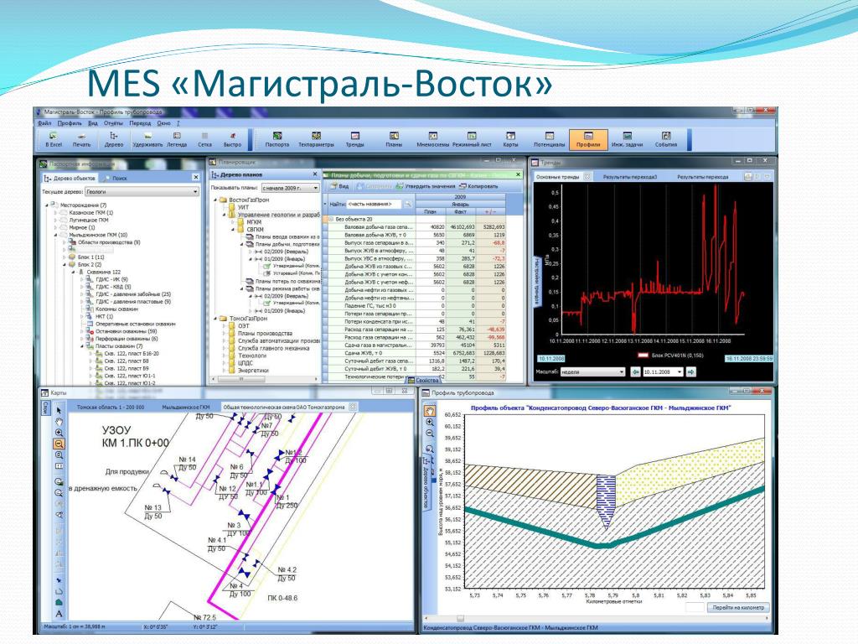Viewport: 858px width, 644px height.
Task: Open the 'Свойства' side tab
Action: tap(423, 380)
